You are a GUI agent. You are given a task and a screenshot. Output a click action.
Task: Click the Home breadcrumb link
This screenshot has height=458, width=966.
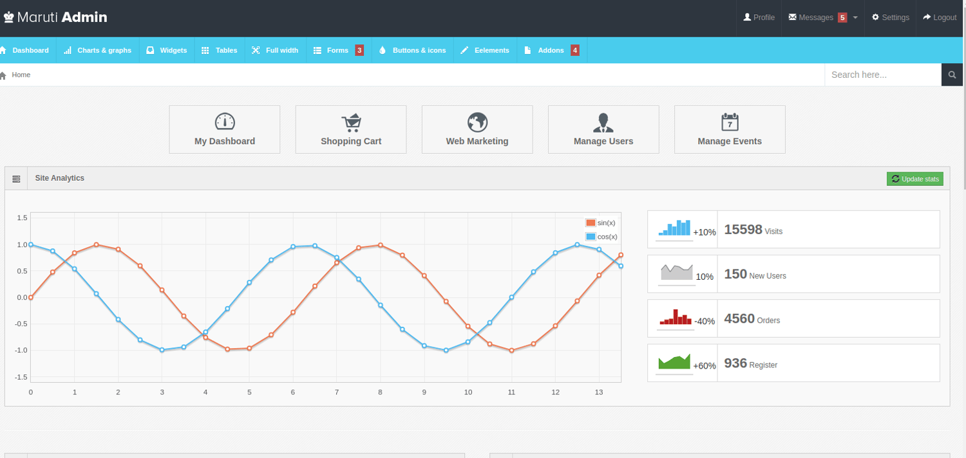click(21, 75)
